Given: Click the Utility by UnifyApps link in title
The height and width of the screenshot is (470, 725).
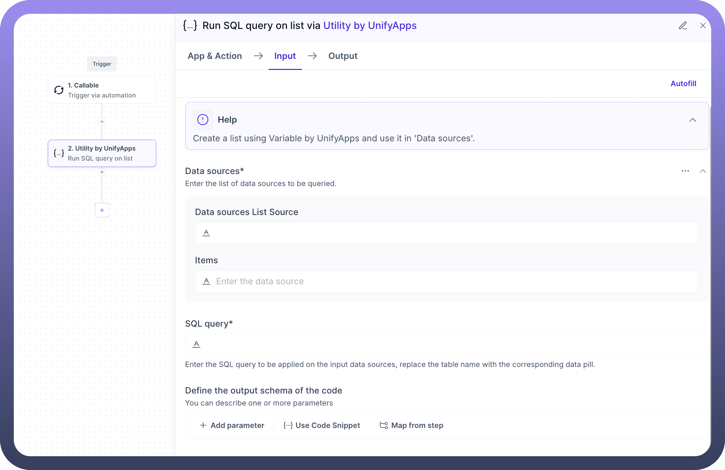Looking at the screenshot, I should [x=370, y=25].
